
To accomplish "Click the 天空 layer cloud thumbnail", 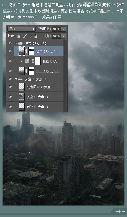I will [22, 97].
